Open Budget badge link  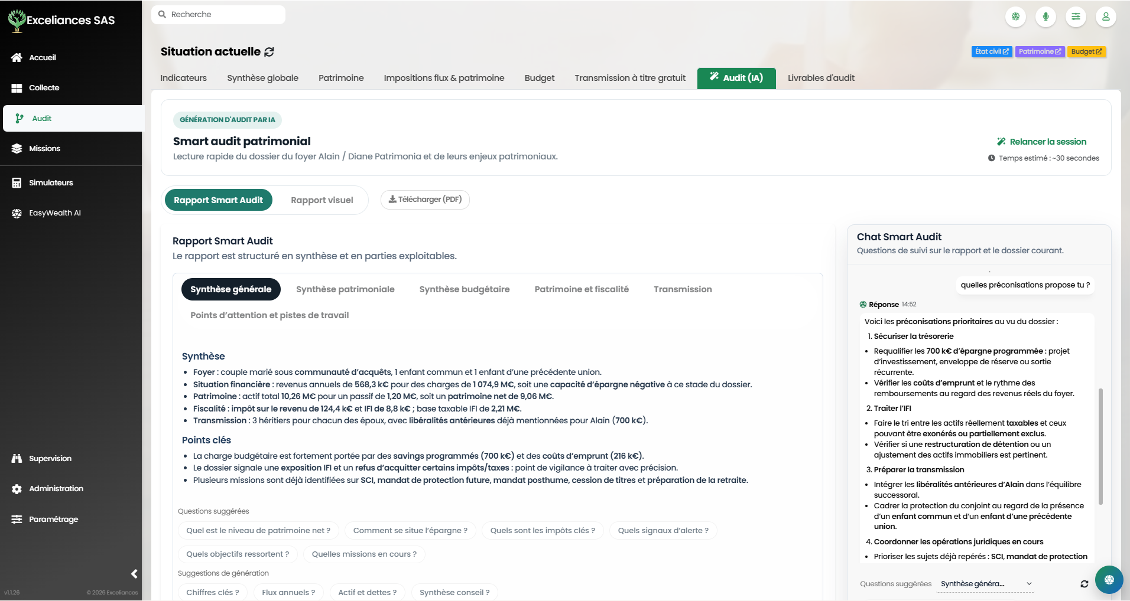click(x=1086, y=51)
